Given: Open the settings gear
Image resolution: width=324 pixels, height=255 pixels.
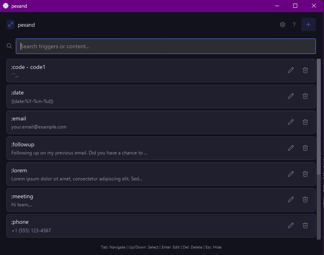Looking at the screenshot, I should coord(282,24).
